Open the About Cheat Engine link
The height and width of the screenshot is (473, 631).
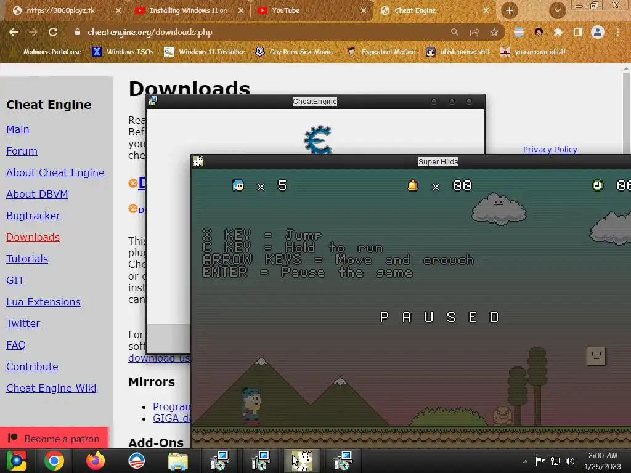(55, 172)
